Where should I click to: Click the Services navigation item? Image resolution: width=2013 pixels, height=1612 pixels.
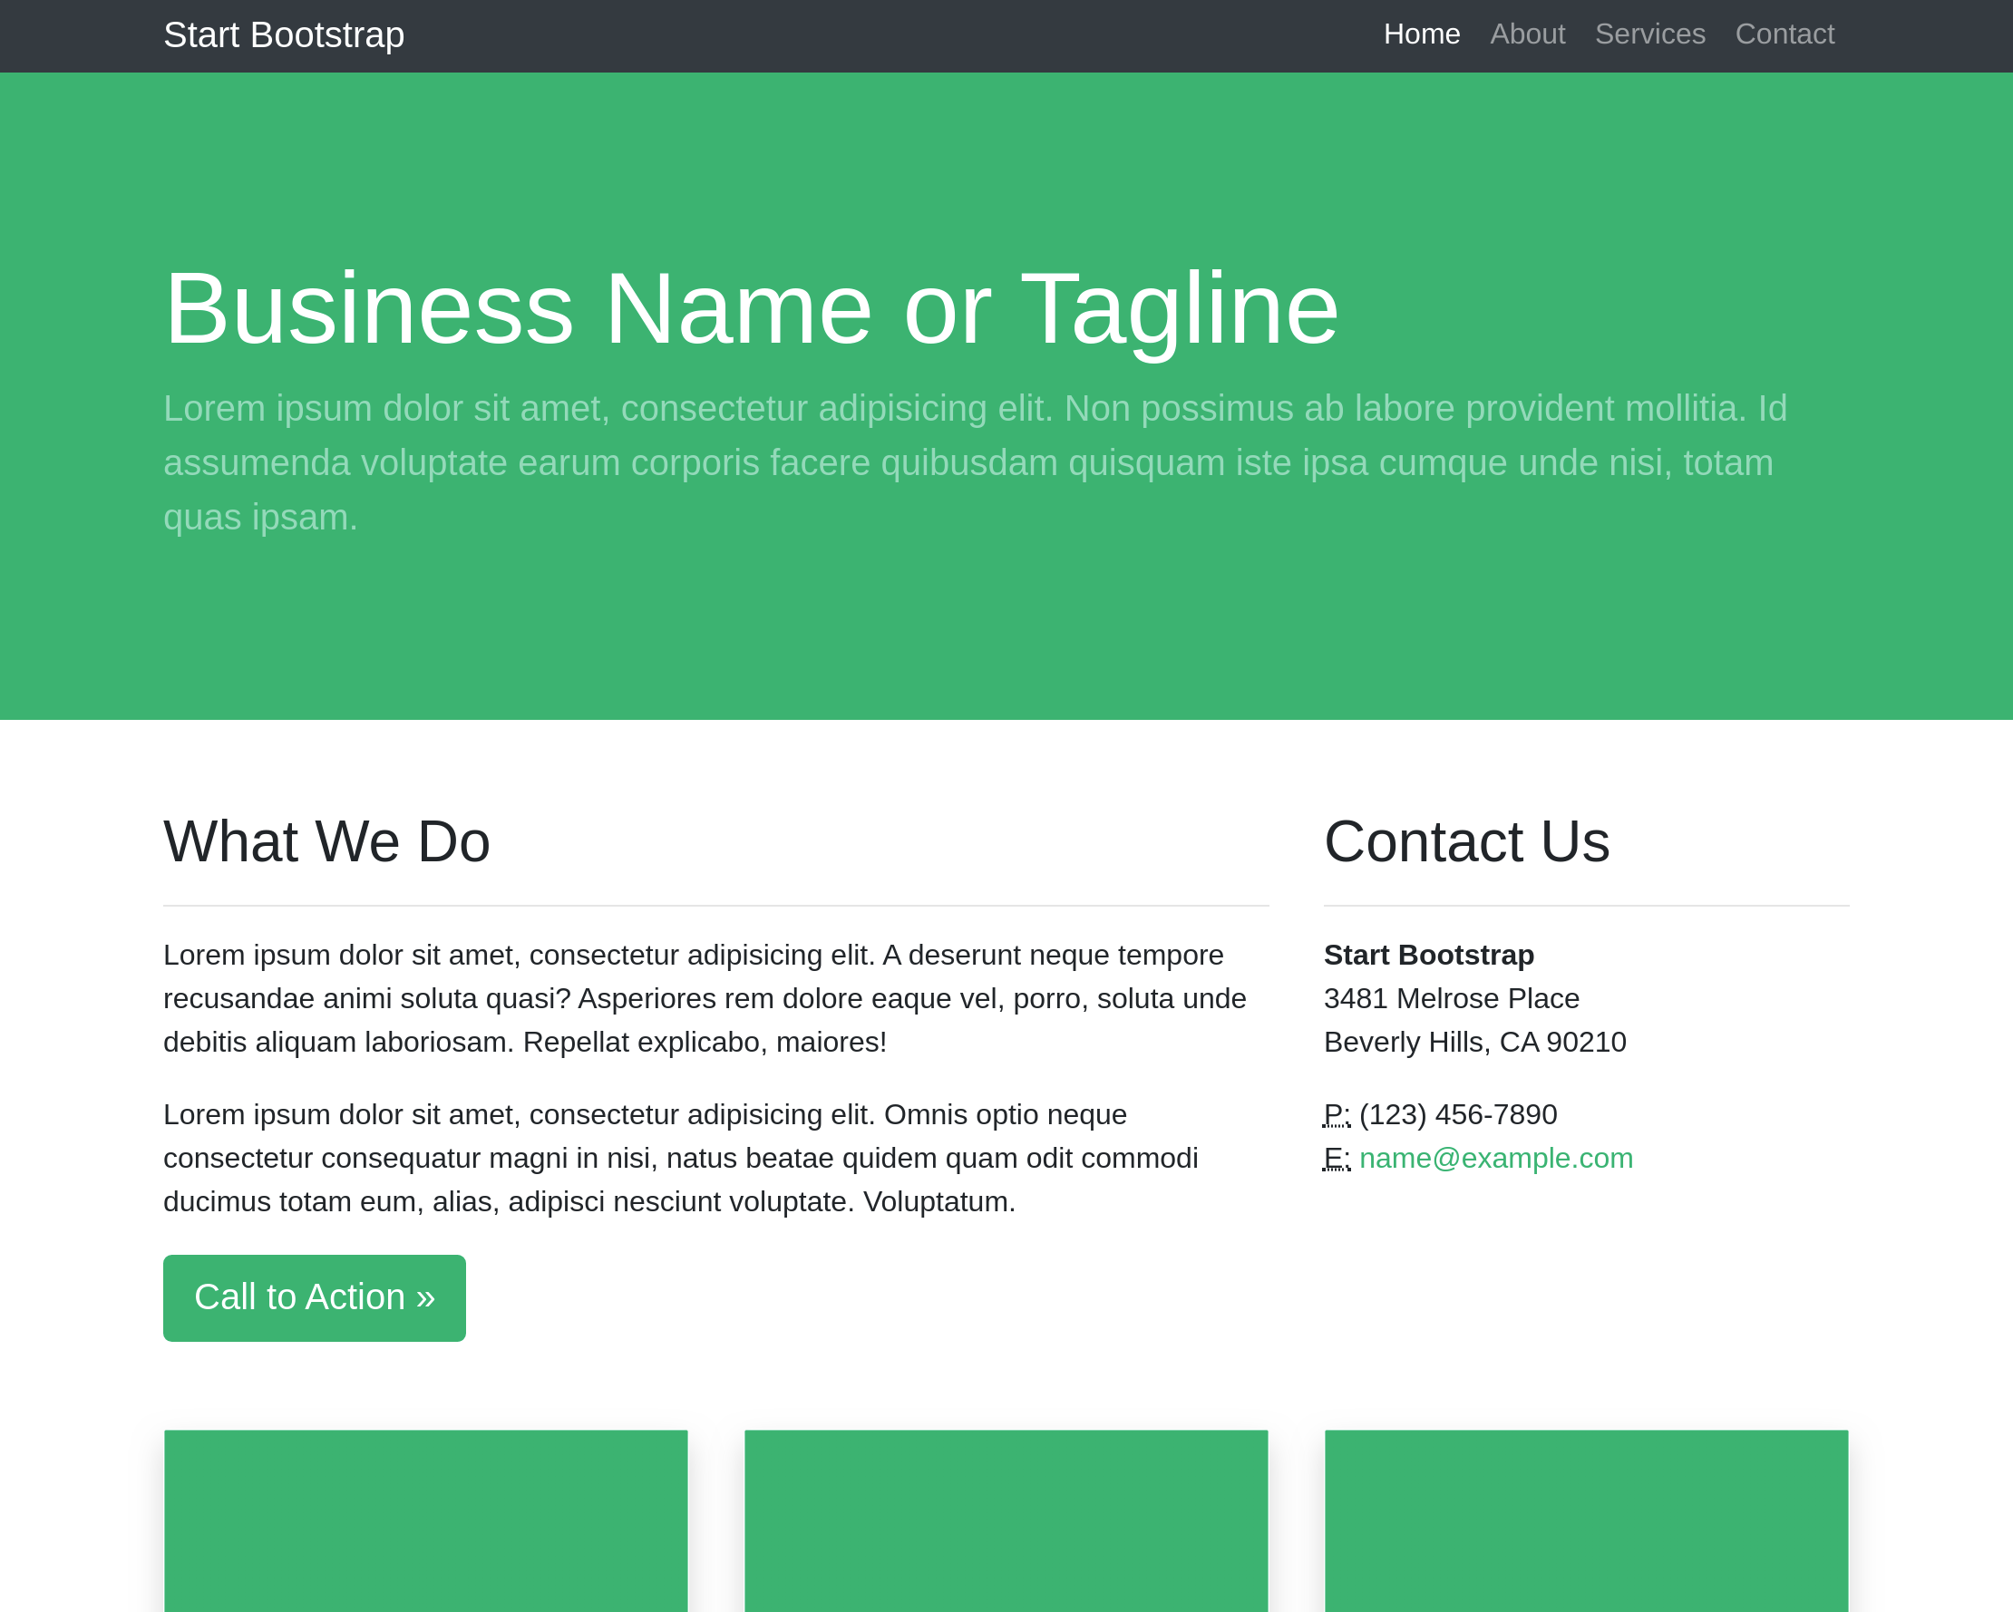1649,33
